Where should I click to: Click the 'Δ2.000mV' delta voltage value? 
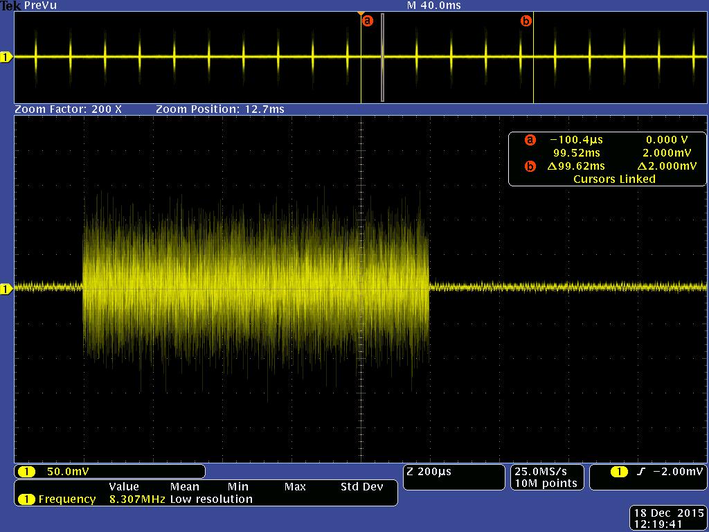pos(667,166)
